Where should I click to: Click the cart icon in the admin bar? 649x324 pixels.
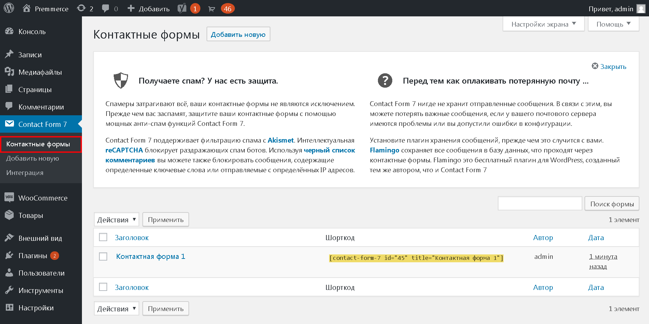click(x=212, y=9)
